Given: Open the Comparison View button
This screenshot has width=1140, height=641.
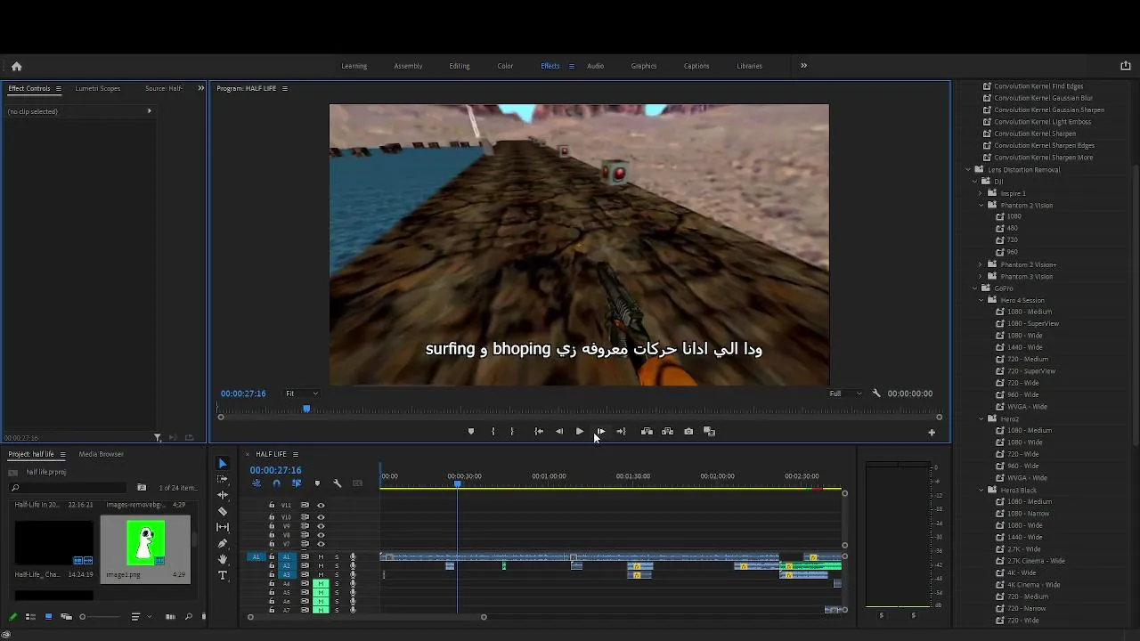Looking at the screenshot, I should 710,432.
